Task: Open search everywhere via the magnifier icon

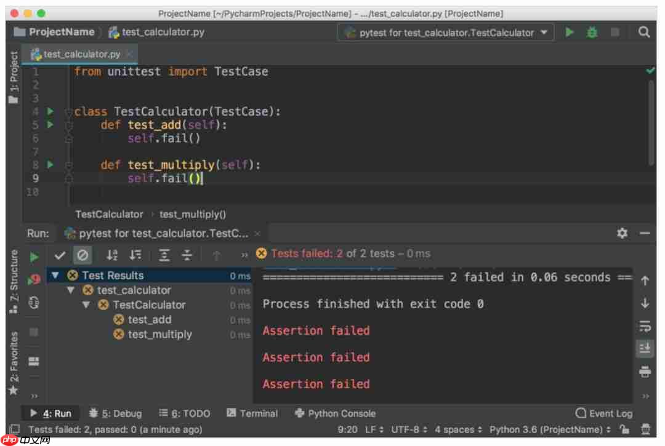Action: coord(643,32)
